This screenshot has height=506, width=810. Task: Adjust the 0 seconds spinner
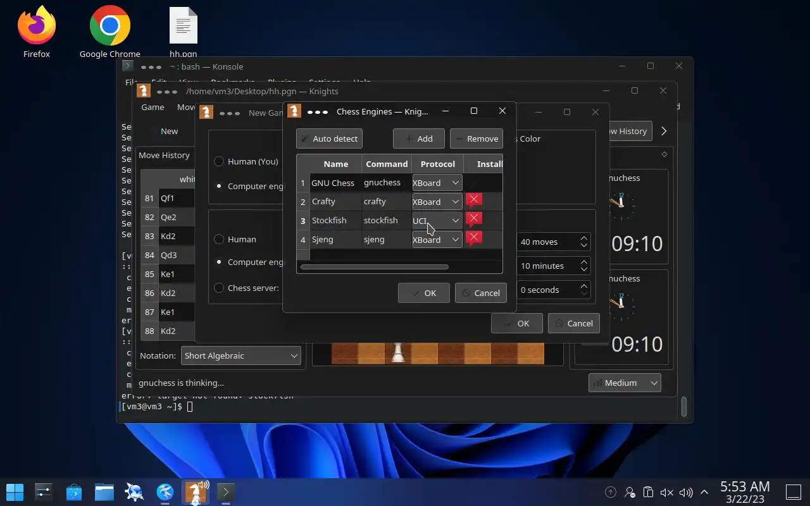(554, 290)
